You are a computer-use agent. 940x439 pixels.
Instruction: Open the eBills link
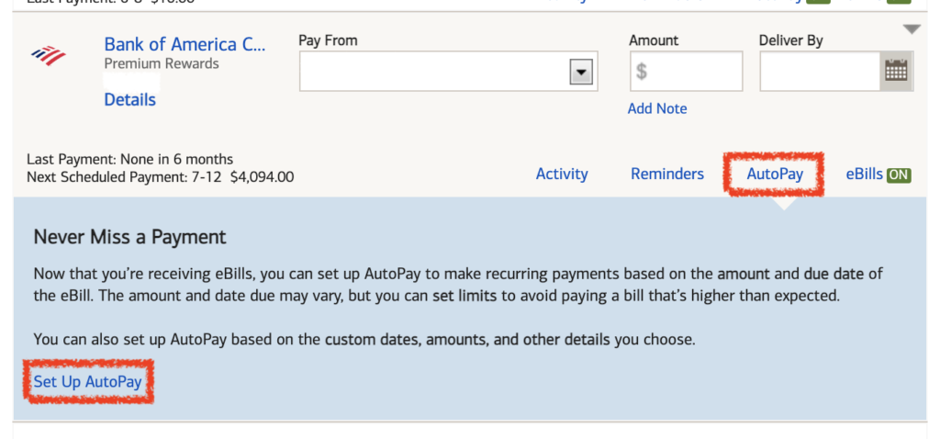864,174
